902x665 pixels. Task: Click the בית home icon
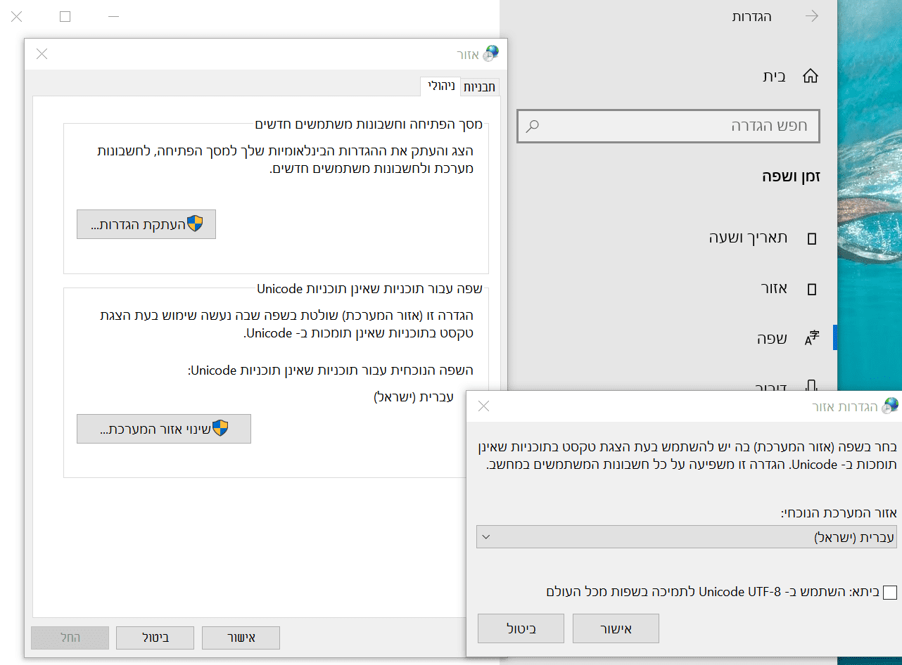click(810, 75)
